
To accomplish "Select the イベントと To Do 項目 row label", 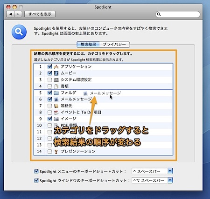I will [81, 112].
